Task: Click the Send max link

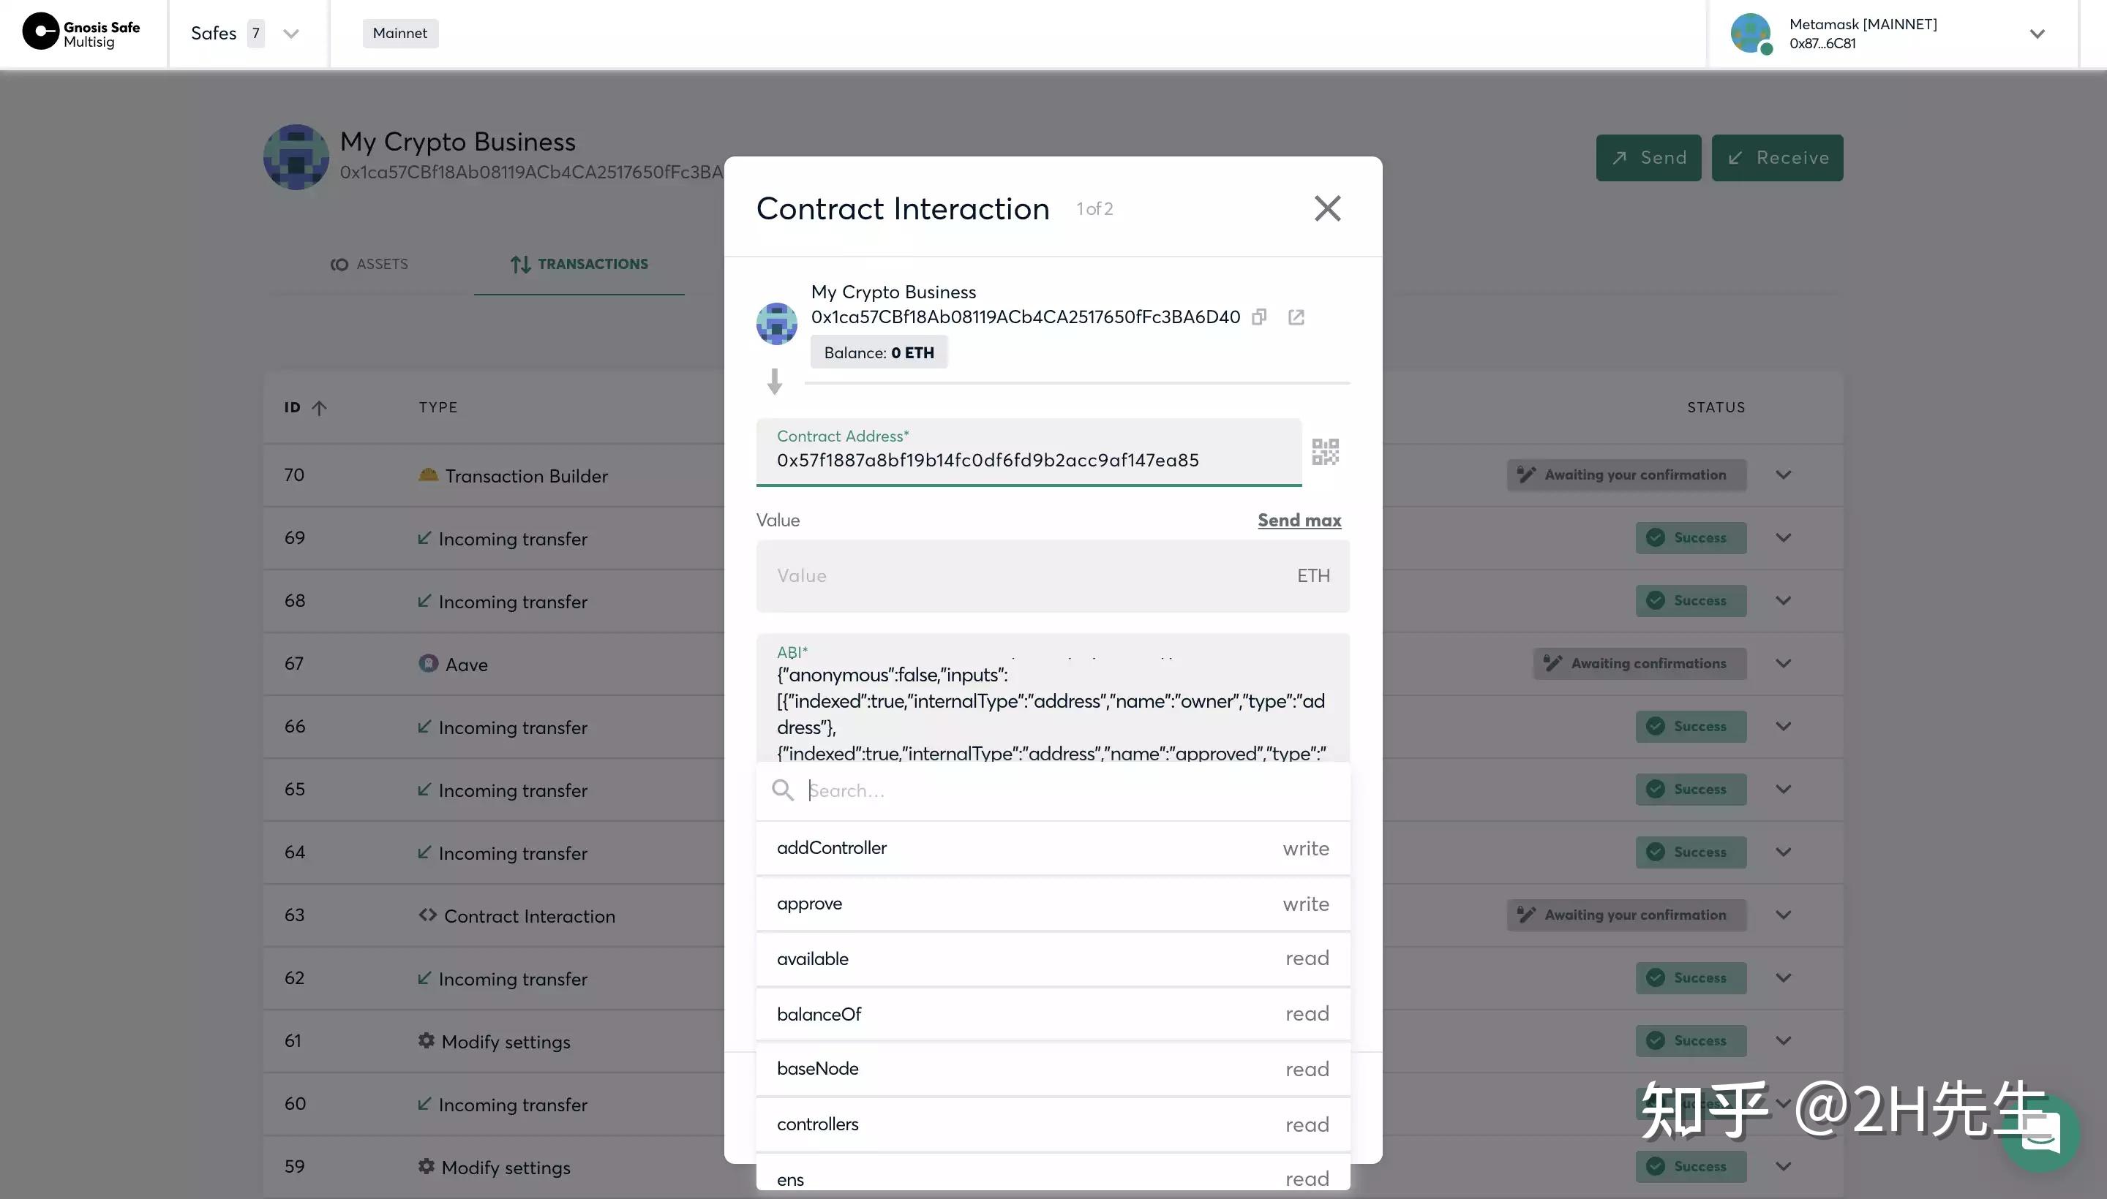Action: point(1299,521)
